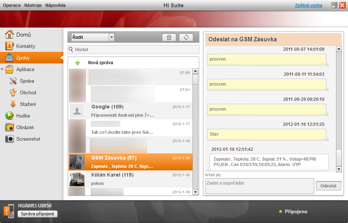The image size is (348, 223).
Task: Click the message list scrollbar thumb
Action: 195,79
